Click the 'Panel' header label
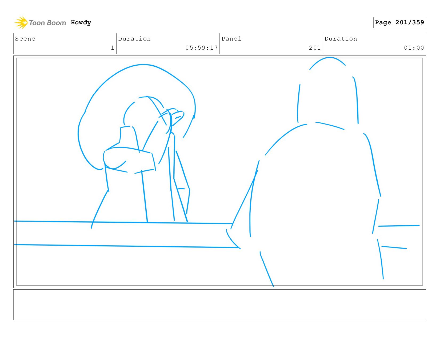 coord(231,39)
